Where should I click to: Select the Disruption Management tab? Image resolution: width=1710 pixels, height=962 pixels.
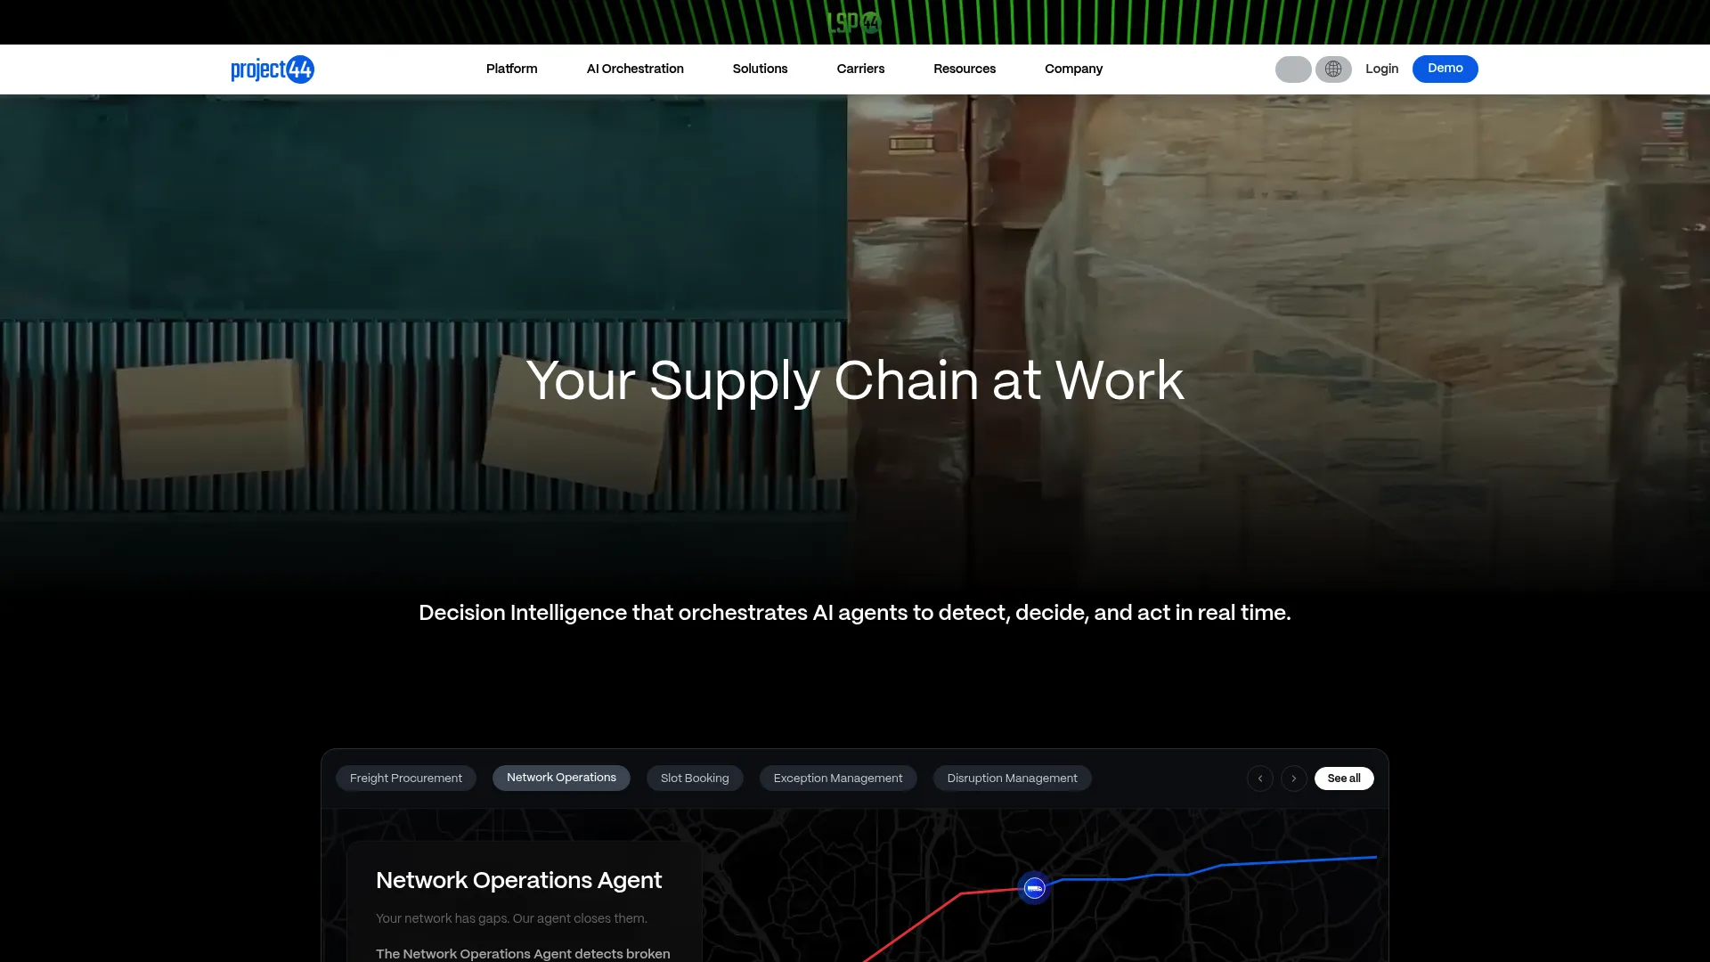click(1012, 779)
